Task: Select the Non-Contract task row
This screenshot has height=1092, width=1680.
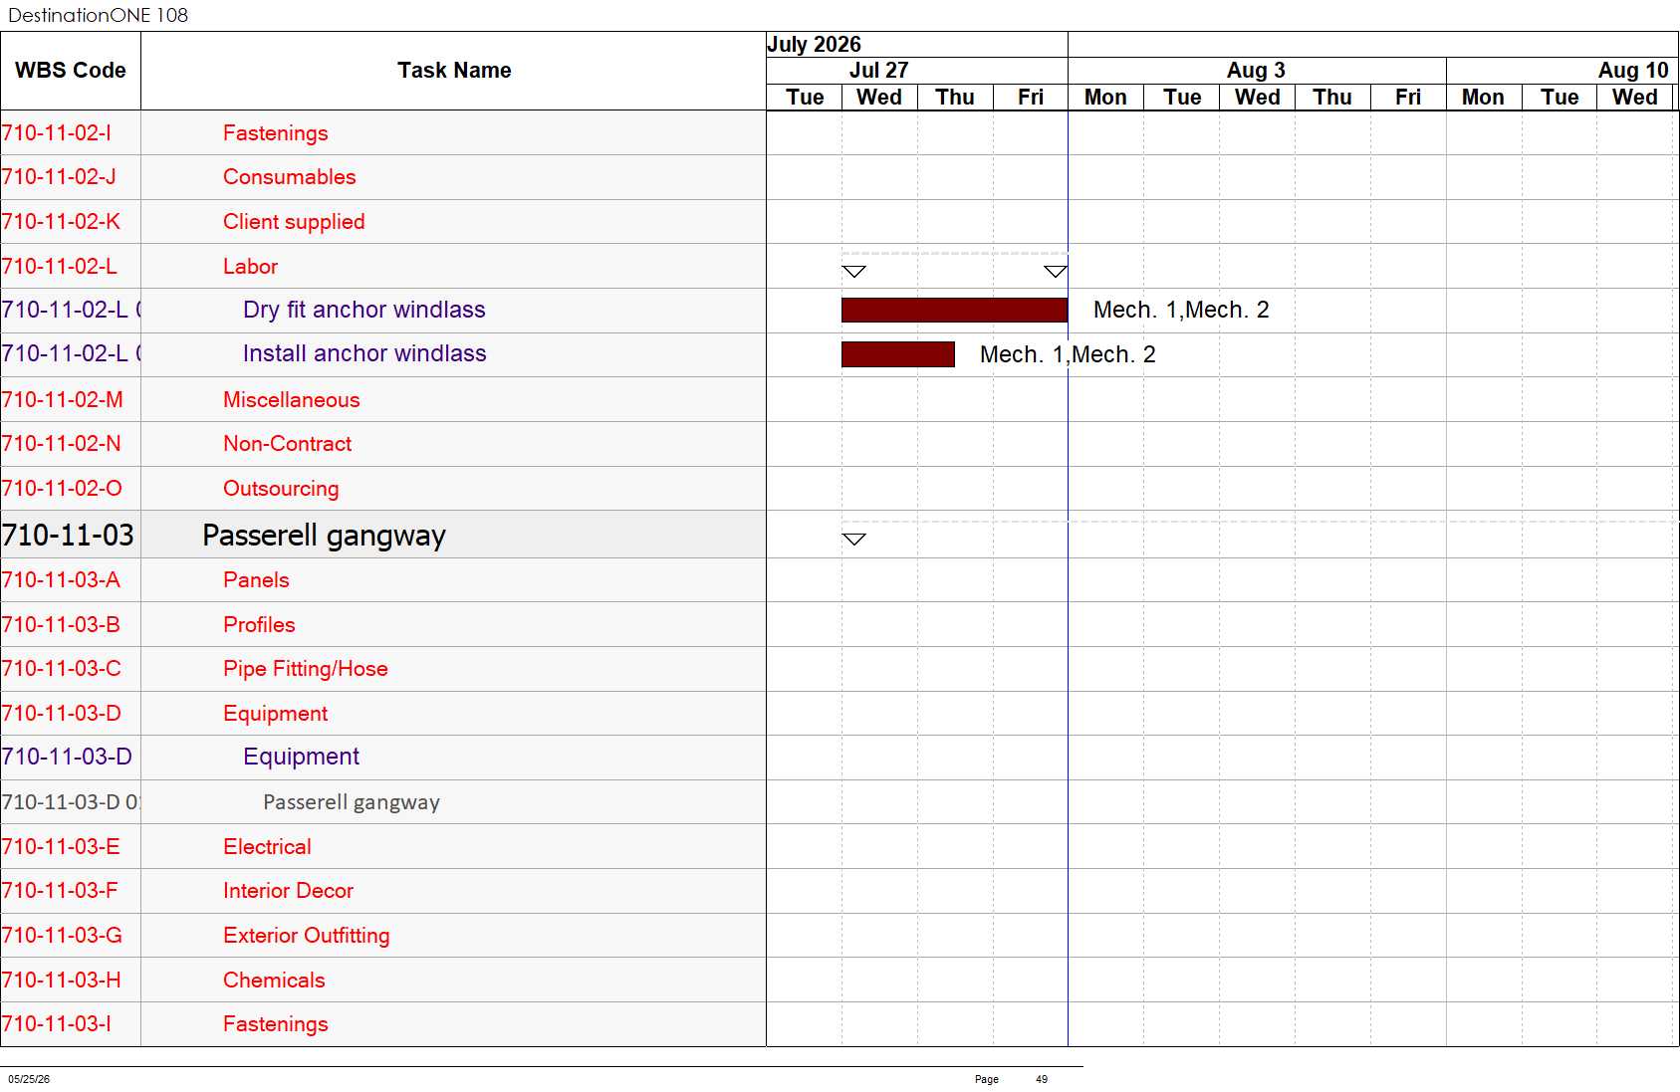Action: [383, 444]
